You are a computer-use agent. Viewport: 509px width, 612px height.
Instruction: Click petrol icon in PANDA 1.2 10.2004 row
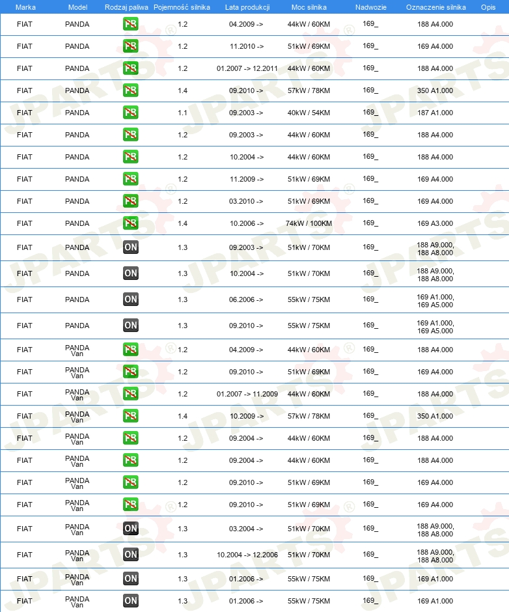point(130,157)
